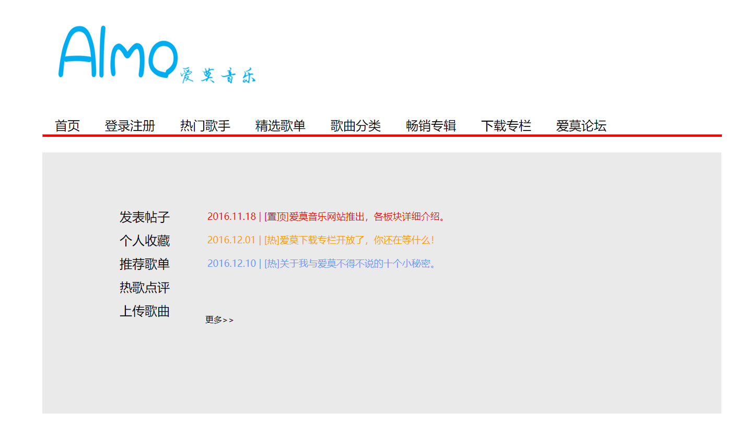Open 热歌点评 in the side list
The image size is (748, 436).
(x=145, y=288)
